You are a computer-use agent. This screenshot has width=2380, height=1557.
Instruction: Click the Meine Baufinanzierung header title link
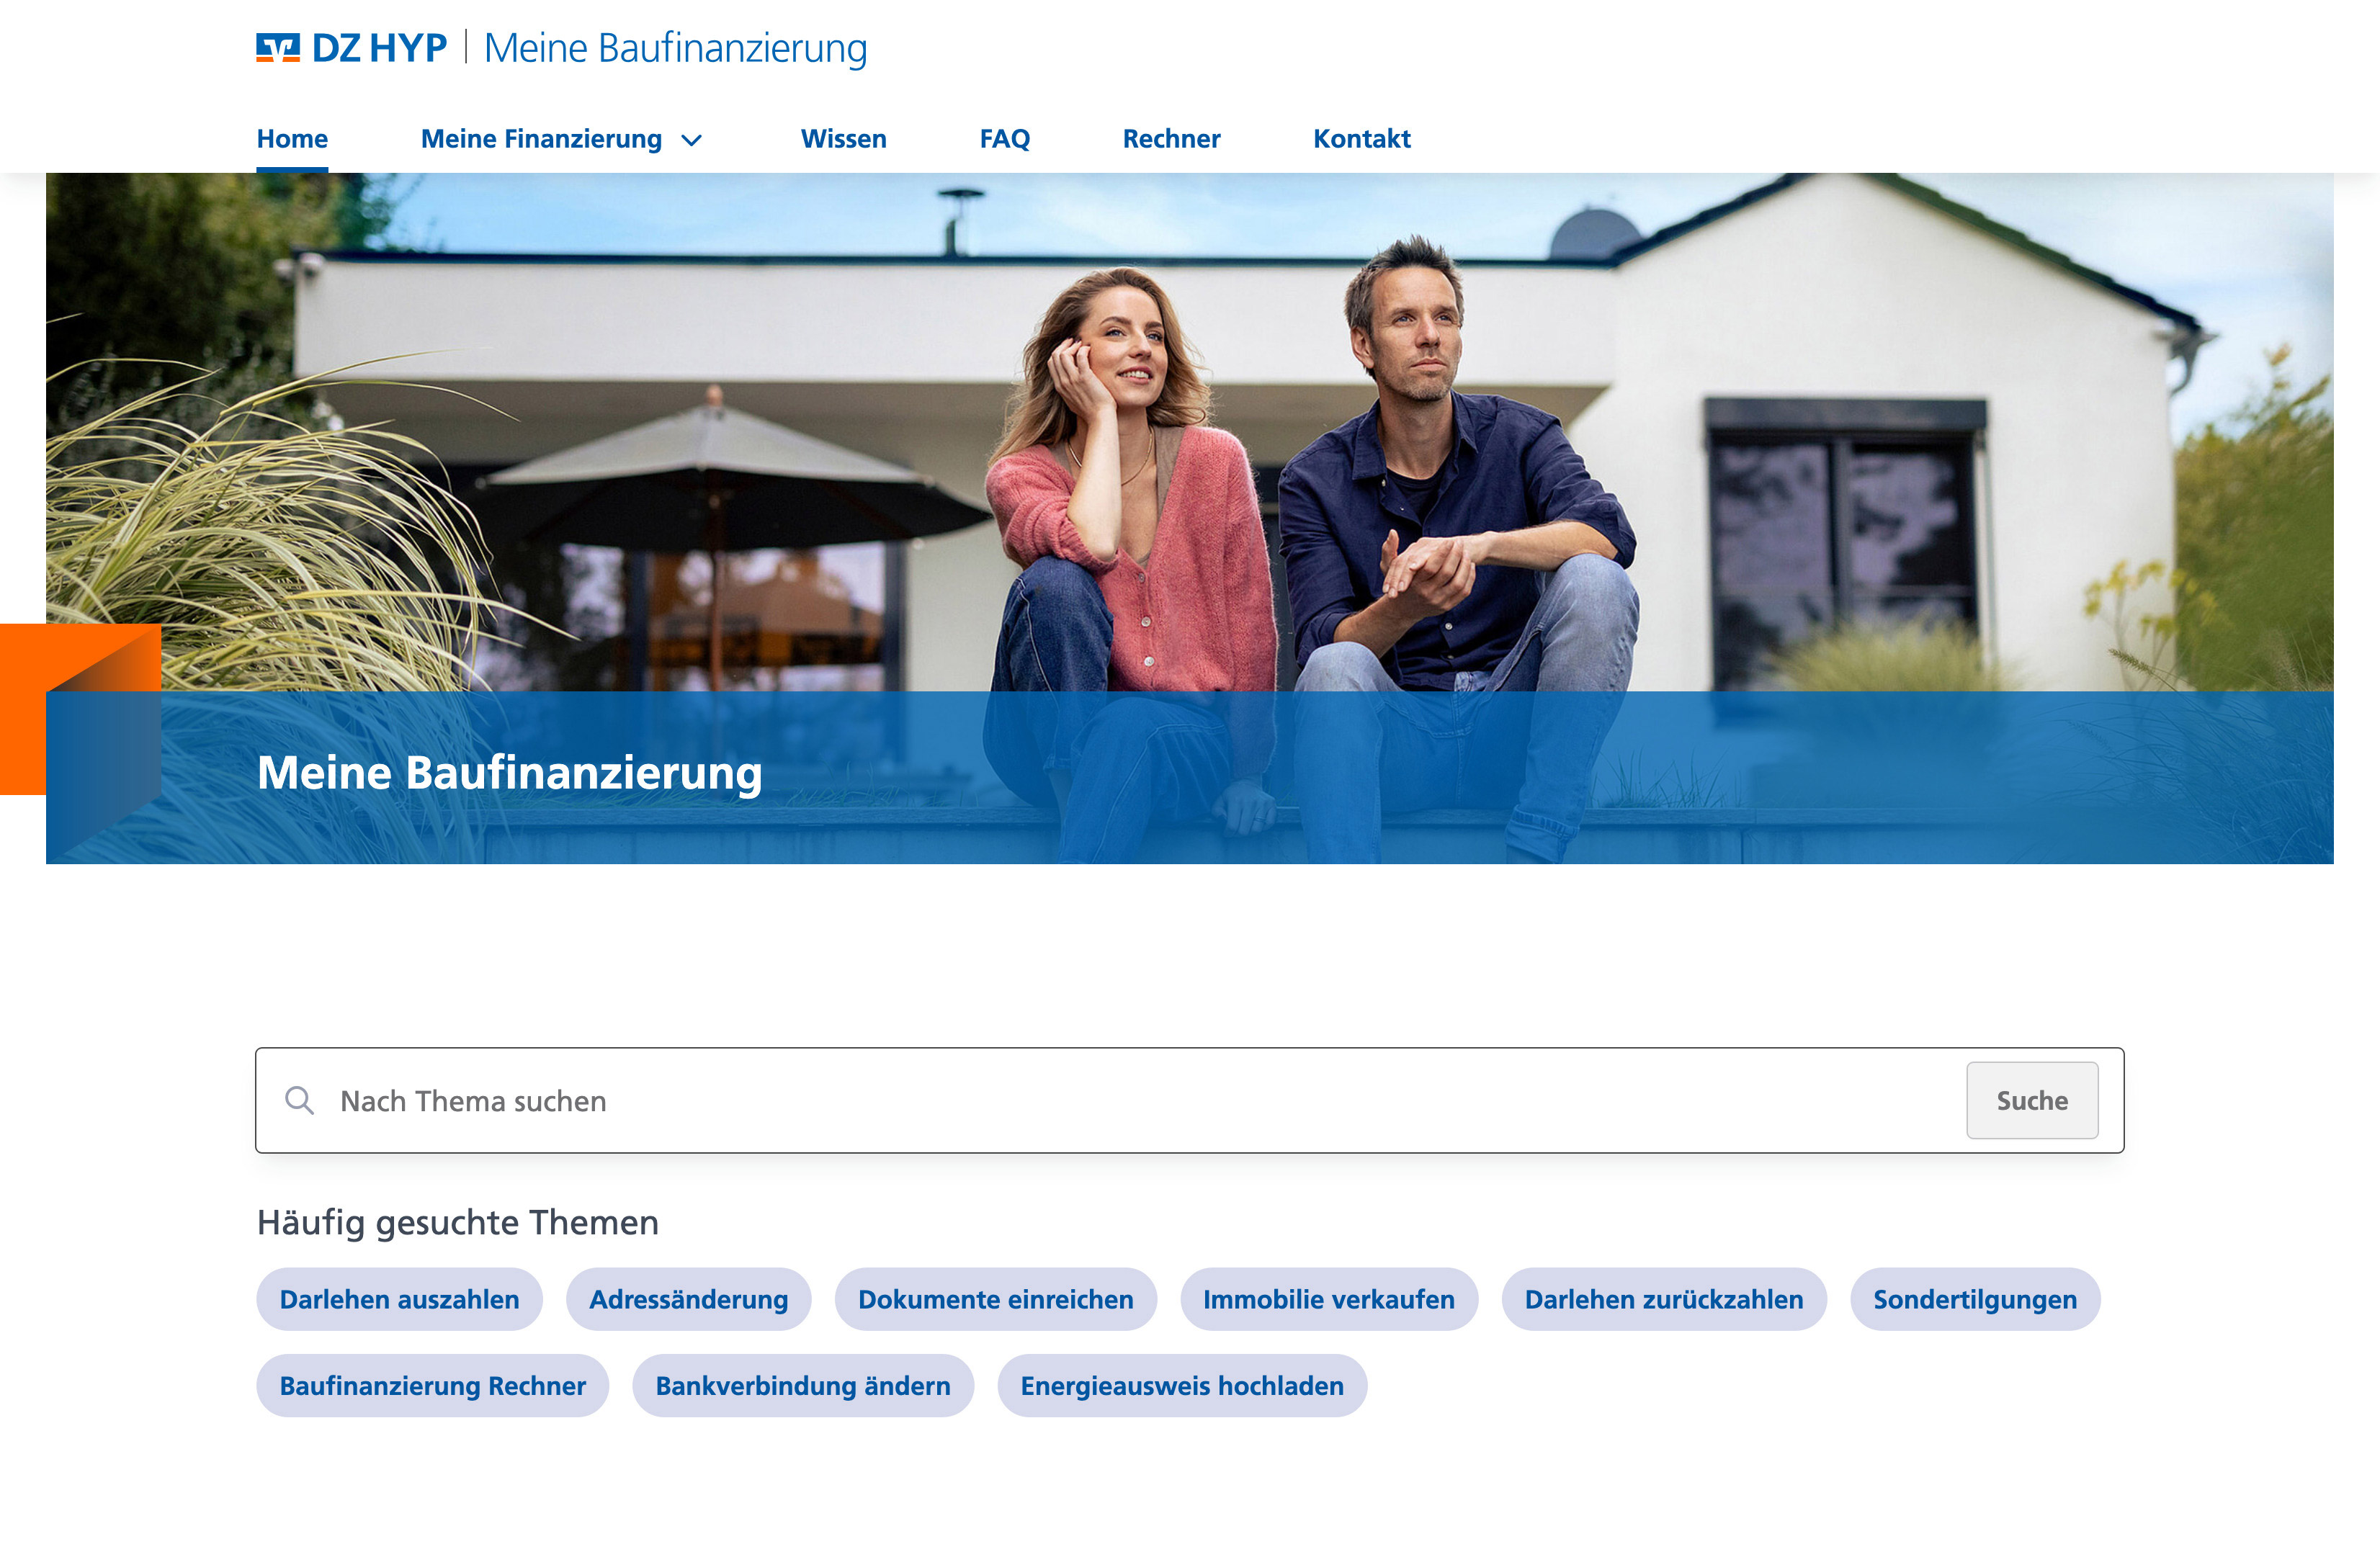(675, 48)
